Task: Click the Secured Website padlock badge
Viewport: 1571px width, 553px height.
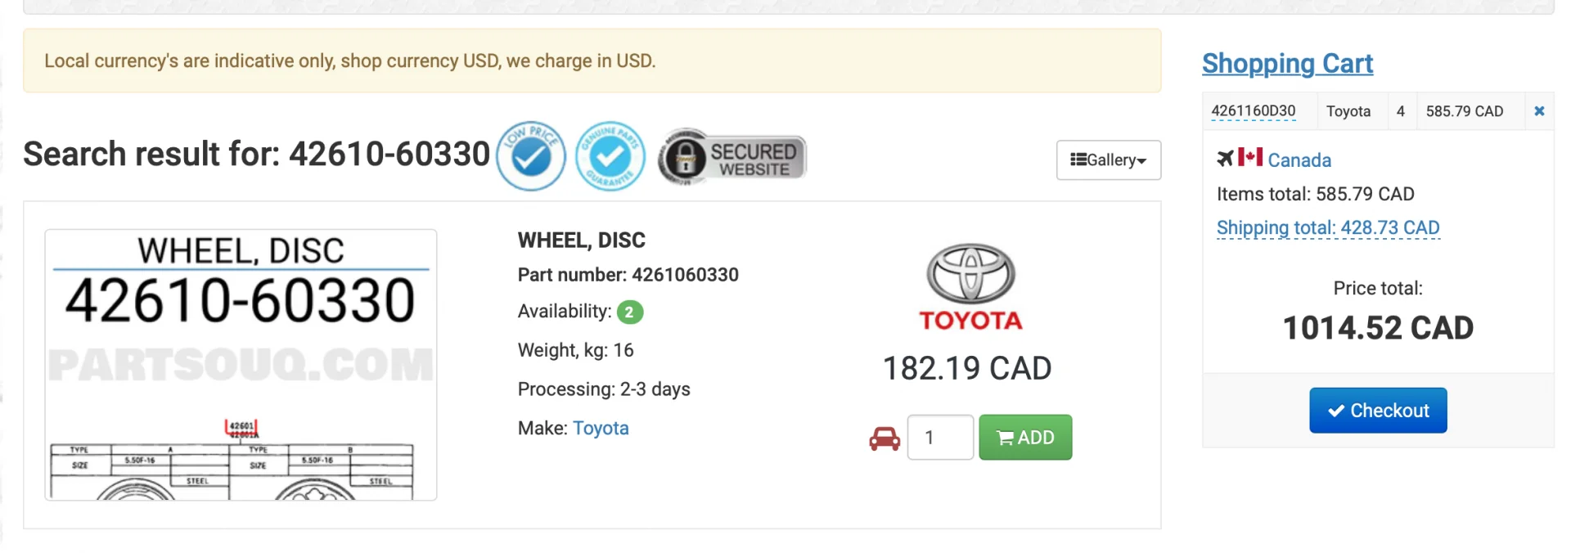Action: click(x=732, y=156)
